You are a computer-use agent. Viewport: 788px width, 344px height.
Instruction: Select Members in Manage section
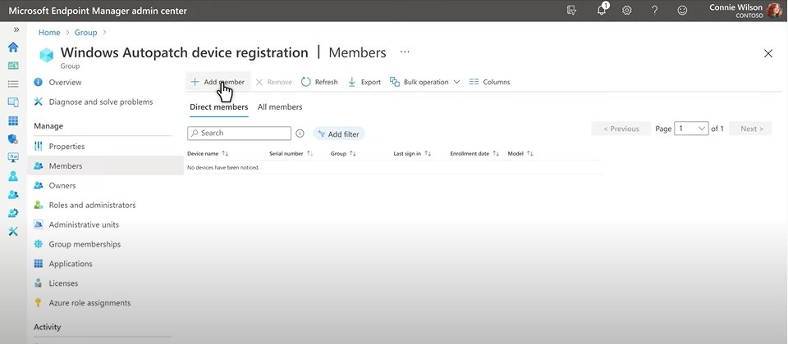pos(106,166)
